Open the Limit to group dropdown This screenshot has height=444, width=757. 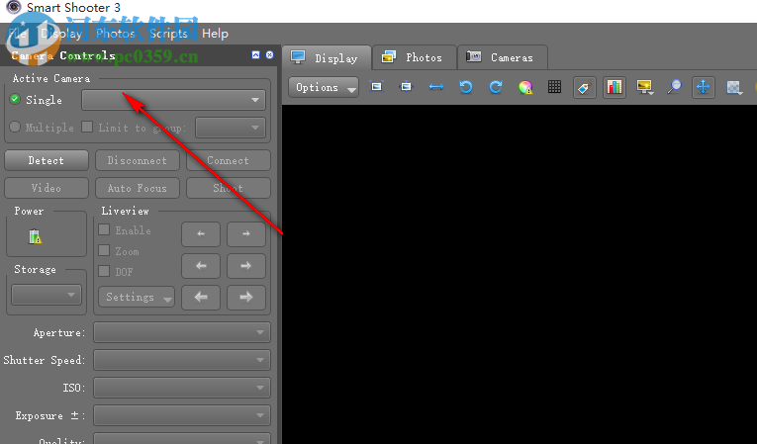pyautogui.click(x=231, y=128)
